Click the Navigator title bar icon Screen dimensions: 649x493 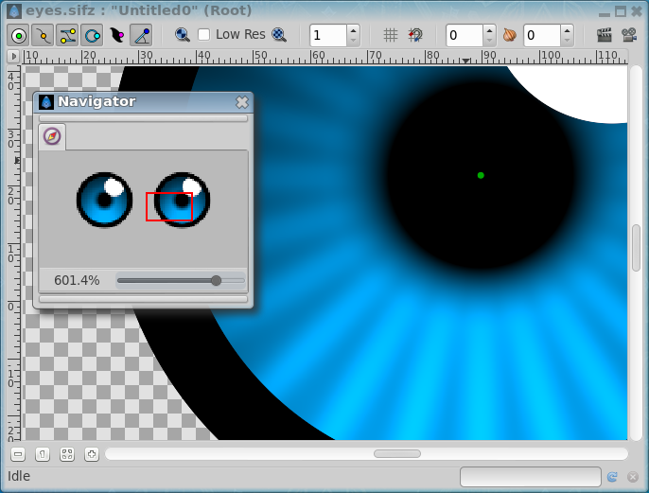(x=46, y=102)
